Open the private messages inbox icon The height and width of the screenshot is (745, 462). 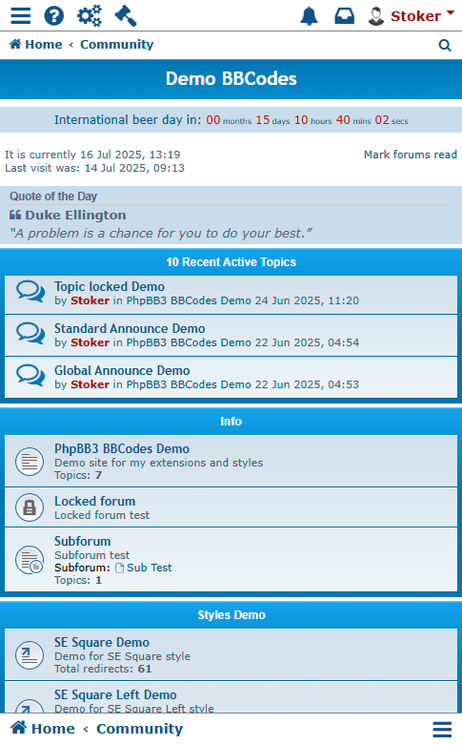[345, 16]
